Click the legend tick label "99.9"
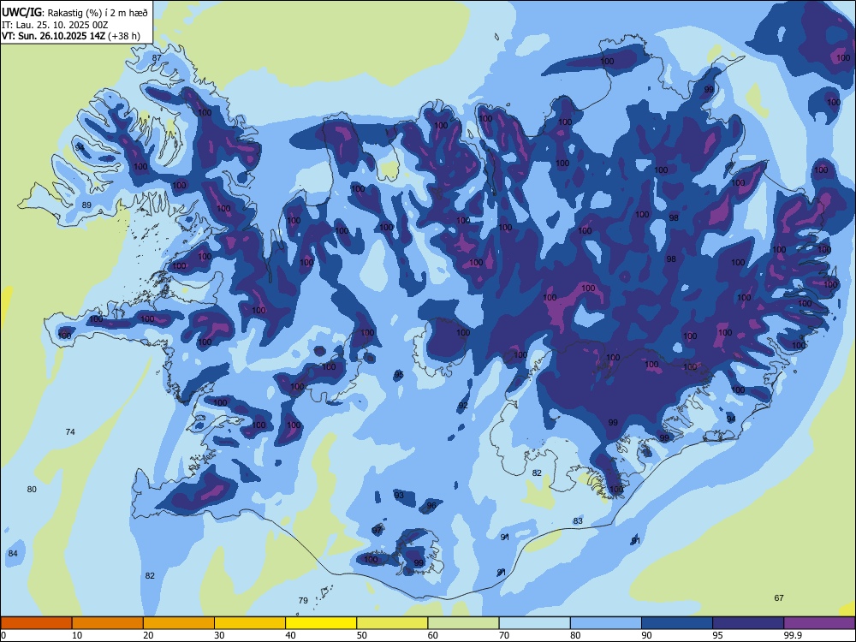This screenshot has width=856, height=642. click(793, 635)
